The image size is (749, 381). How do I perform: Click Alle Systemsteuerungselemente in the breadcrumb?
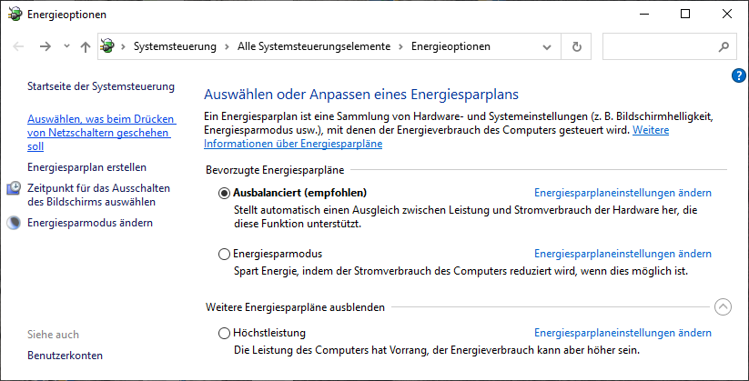click(x=313, y=46)
